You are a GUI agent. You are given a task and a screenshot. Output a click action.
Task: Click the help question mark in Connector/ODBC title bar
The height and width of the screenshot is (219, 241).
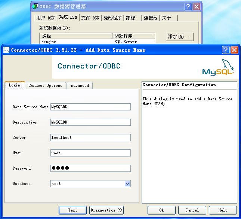coord(226,50)
